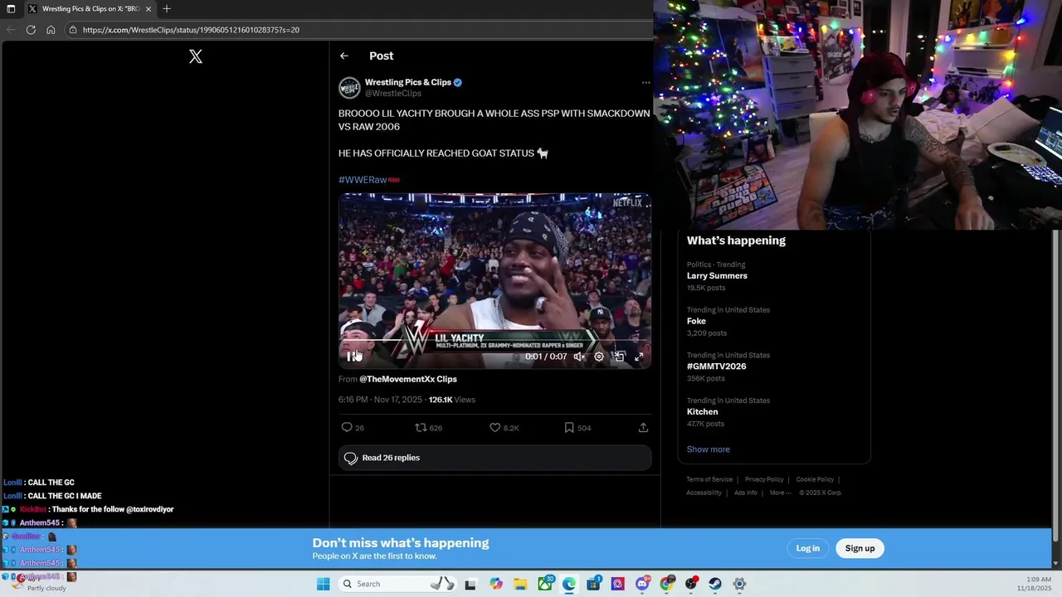
Task: Seek on the video progress bar
Action: 494,341
